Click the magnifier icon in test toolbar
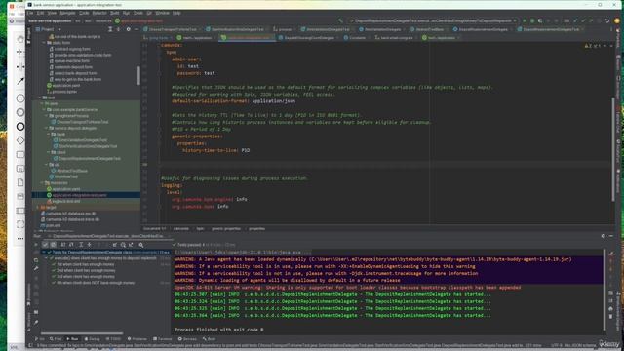This screenshot has width=624, height=351. click(x=141, y=245)
